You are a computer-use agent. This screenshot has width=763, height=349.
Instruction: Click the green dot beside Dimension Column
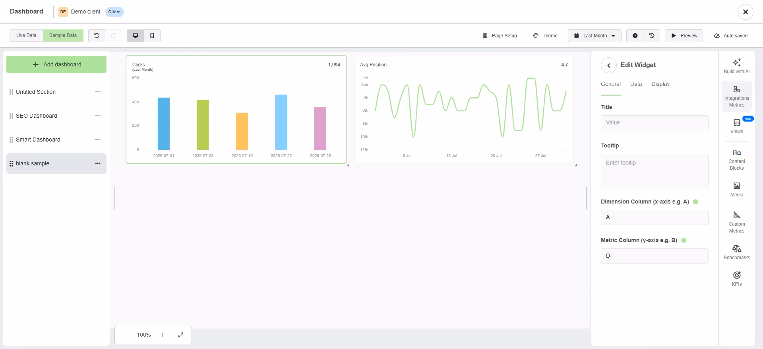tap(695, 202)
